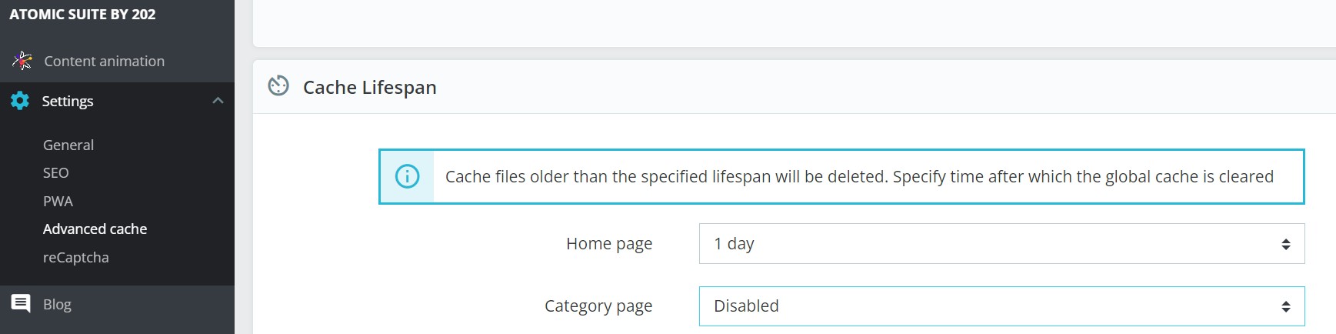Open the General settings submenu item
Viewport: 1336px width, 334px height.
[68, 145]
